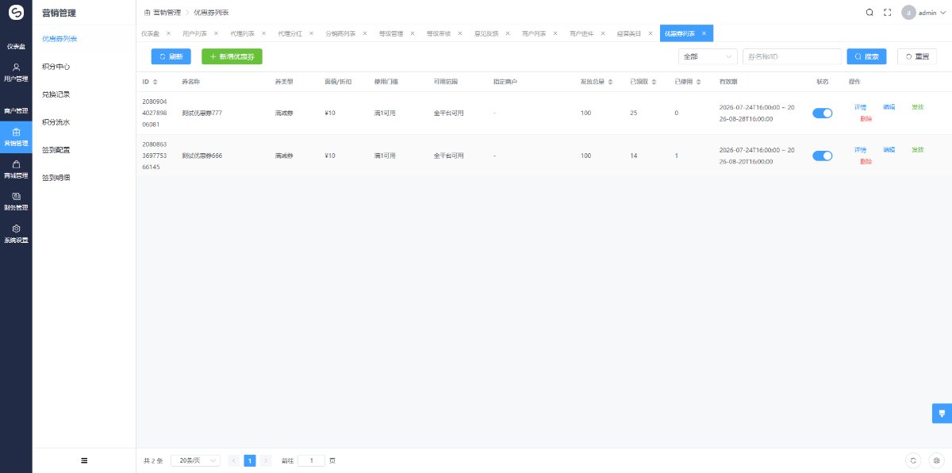Image resolution: width=952 pixels, height=473 pixels.
Task: Focus the 前往 page number field
Action: pos(311,460)
